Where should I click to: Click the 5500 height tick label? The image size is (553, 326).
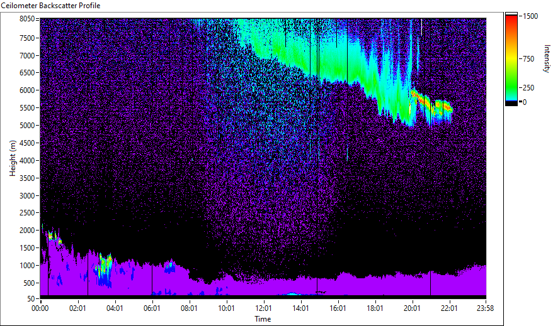click(x=27, y=108)
